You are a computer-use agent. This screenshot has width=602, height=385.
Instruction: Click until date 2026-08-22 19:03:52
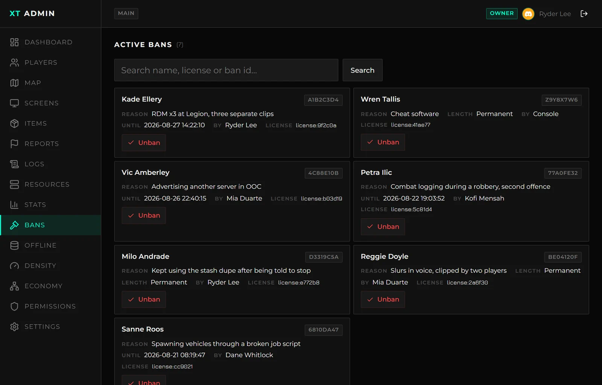[414, 199]
